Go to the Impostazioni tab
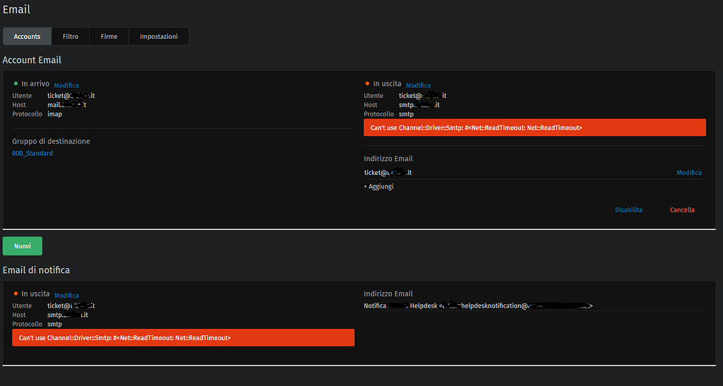 click(159, 36)
